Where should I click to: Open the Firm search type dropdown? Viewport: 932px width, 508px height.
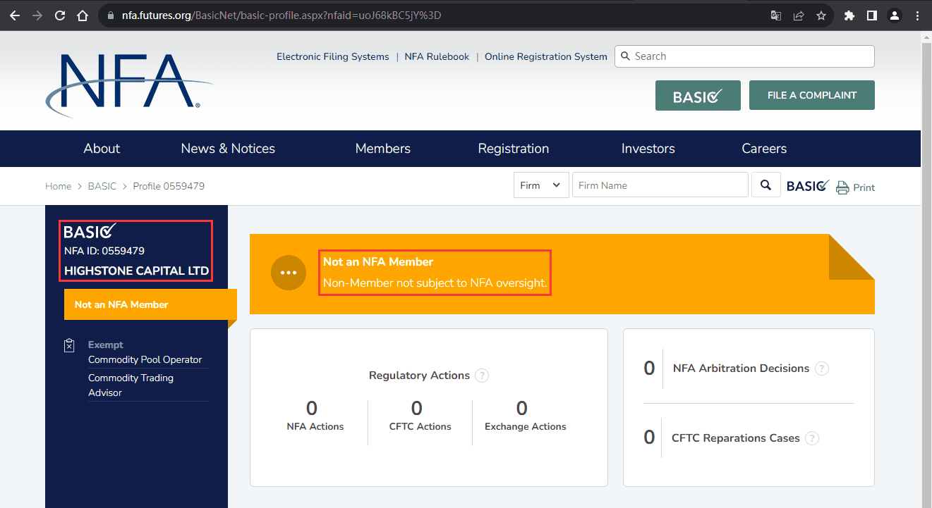coord(541,185)
